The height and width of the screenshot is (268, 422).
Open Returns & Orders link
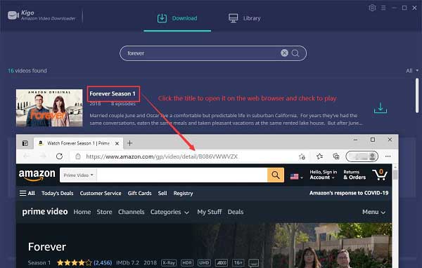354,175
